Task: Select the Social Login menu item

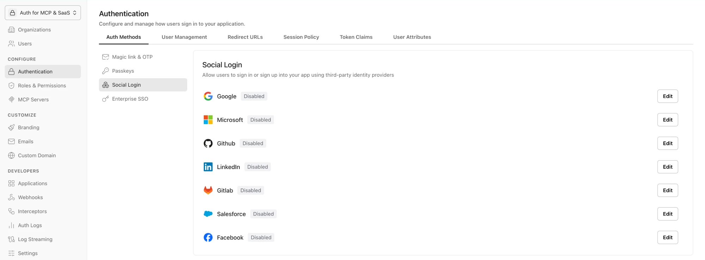Action: 143,85
